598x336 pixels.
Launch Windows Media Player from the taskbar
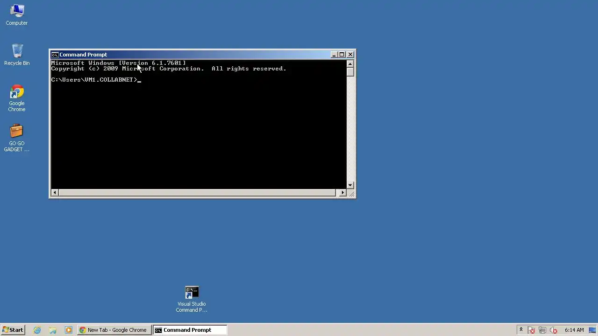pos(69,330)
